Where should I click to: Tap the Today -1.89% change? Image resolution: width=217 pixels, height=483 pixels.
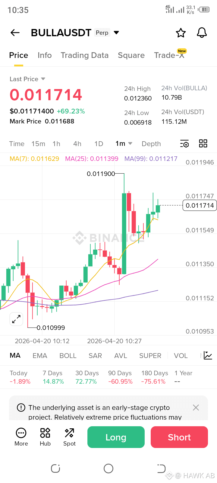(x=20, y=377)
